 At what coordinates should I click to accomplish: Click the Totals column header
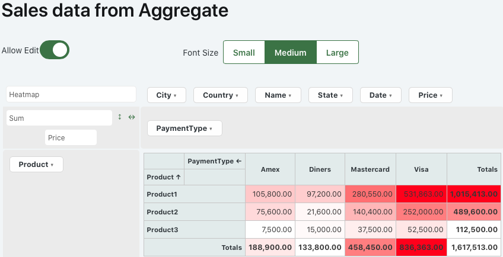click(474, 169)
